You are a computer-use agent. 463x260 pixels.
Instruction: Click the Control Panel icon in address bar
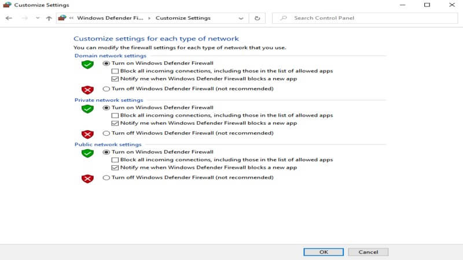point(62,18)
